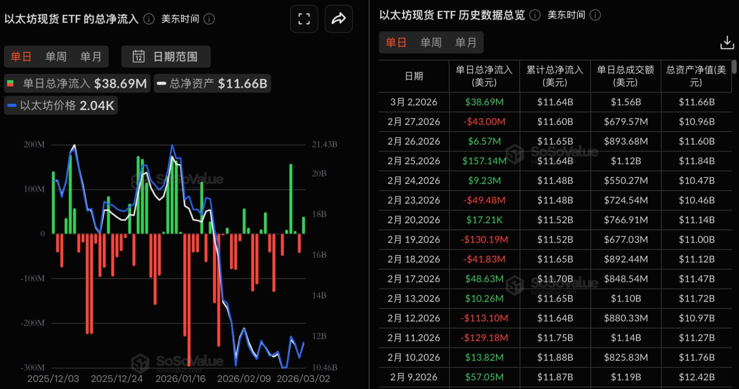Select the 单月 tab on the history panel
The height and width of the screenshot is (389, 739).
[x=466, y=42]
